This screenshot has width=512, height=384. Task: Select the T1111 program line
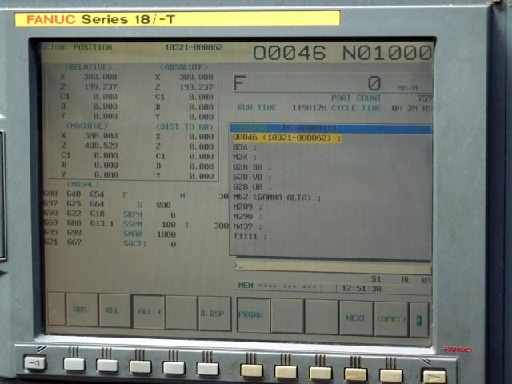[x=250, y=237]
